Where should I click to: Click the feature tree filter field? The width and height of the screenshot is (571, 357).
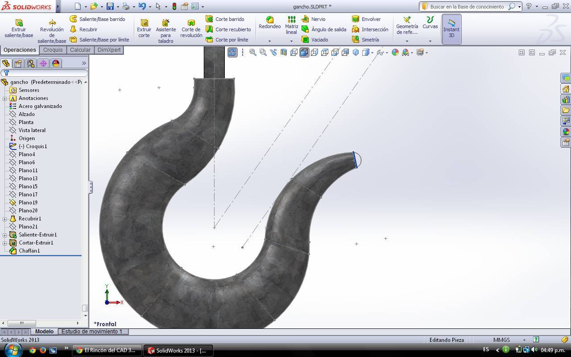coord(44,73)
